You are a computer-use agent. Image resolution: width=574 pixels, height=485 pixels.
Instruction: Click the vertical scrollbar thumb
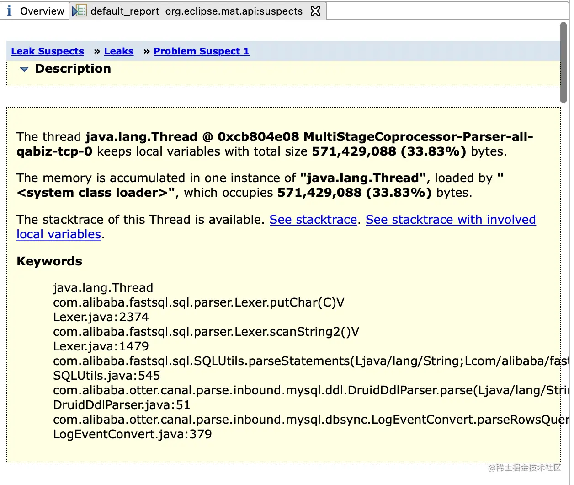pos(563,63)
